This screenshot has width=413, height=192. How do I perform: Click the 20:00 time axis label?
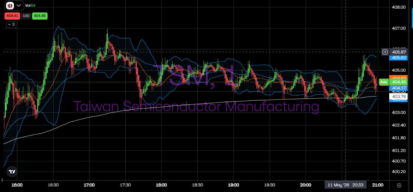pyautogui.click(x=305, y=185)
